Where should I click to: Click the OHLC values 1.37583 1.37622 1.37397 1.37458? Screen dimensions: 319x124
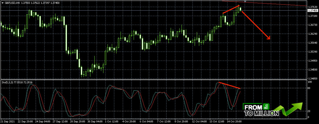point(40,3)
